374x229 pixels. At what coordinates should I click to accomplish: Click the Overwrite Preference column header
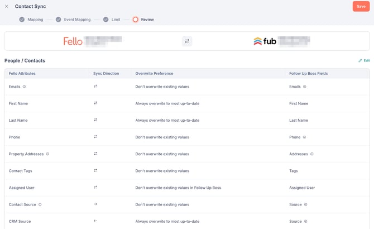[x=154, y=74]
